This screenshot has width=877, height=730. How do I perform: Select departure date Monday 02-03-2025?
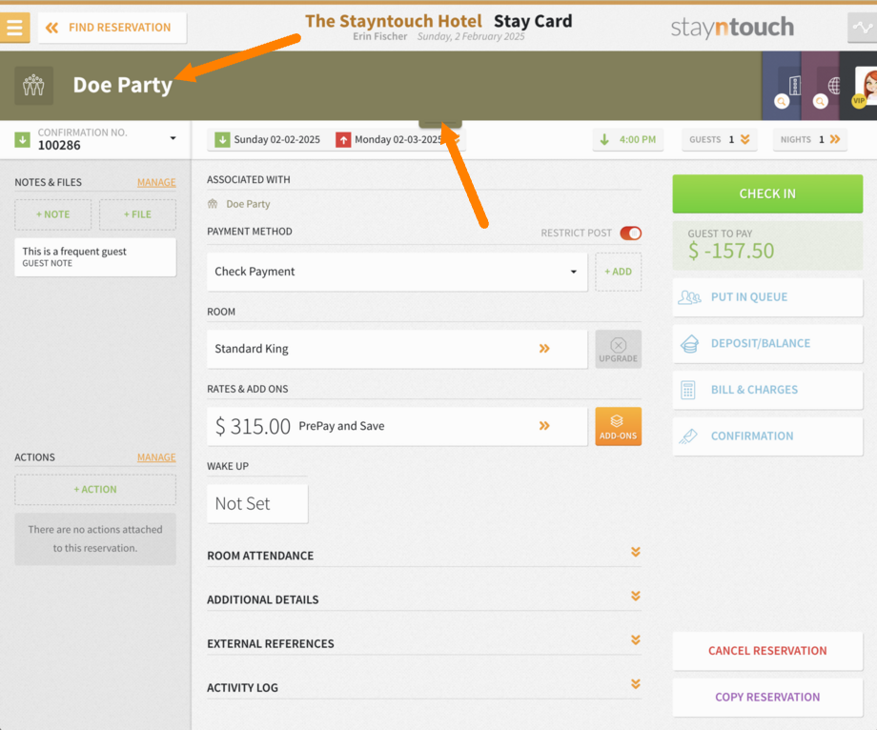[x=391, y=139]
